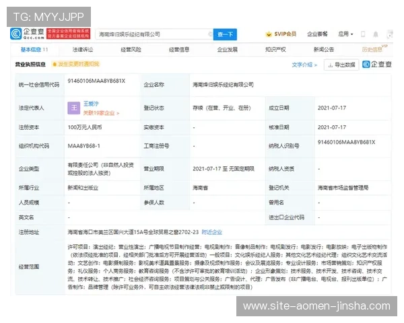
Task: Select credit code 91460106MAA8YB681X under 统一社会信用代码
Action: pyautogui.click(x=96, y=81)
